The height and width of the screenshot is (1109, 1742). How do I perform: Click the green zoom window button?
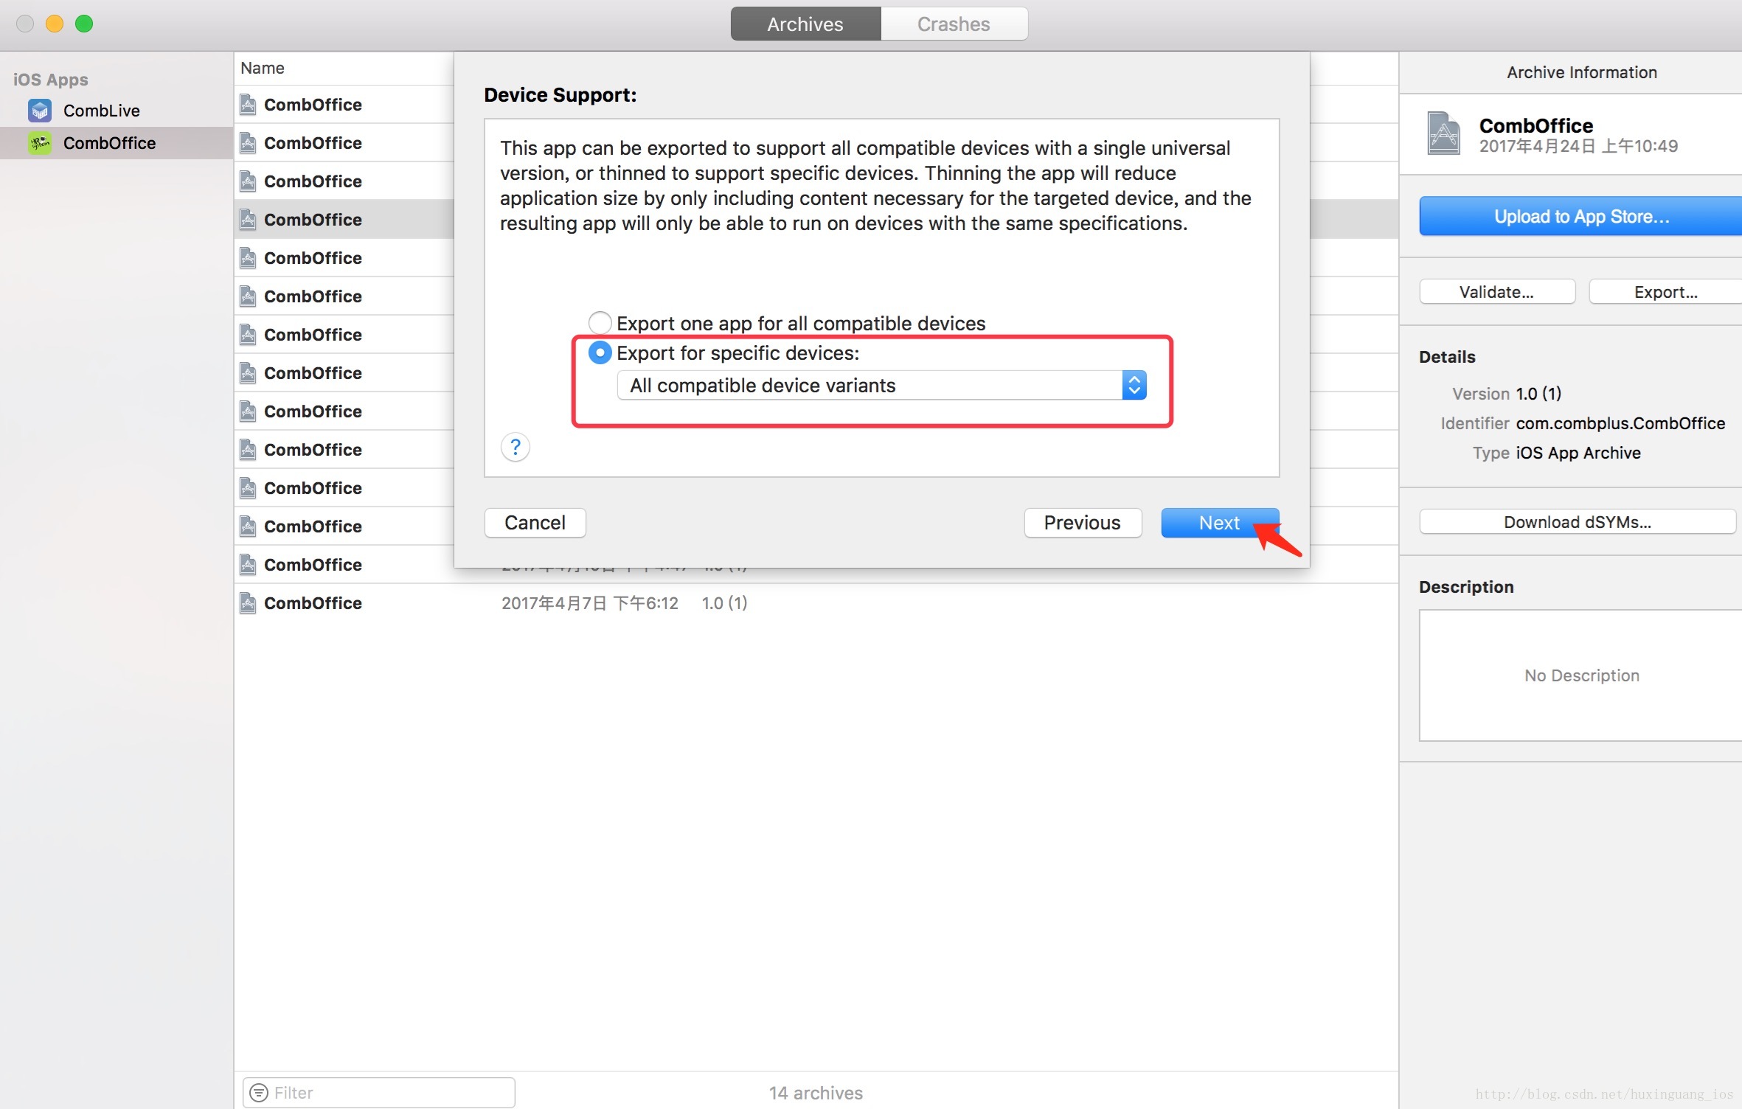coord(84,24)
